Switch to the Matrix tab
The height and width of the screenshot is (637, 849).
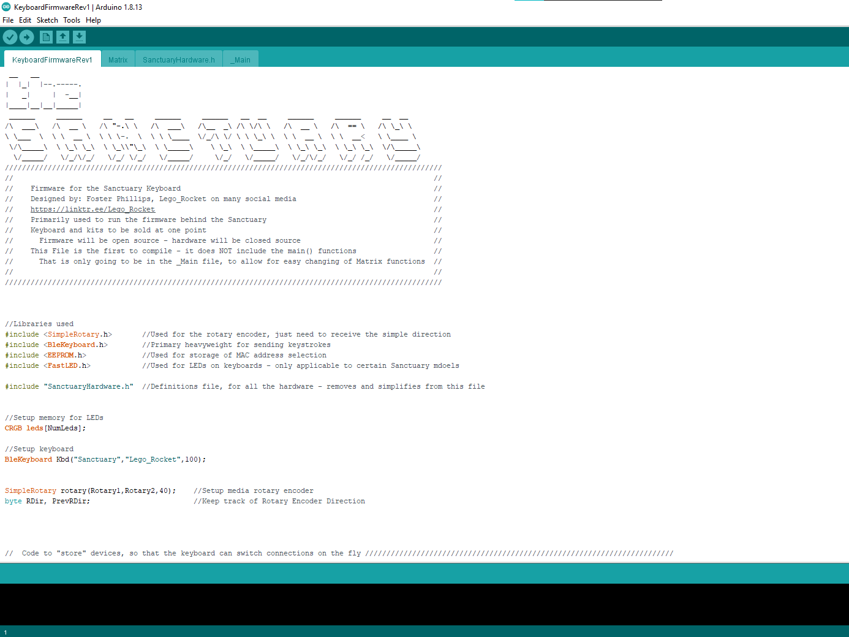(x=118, y=59)
